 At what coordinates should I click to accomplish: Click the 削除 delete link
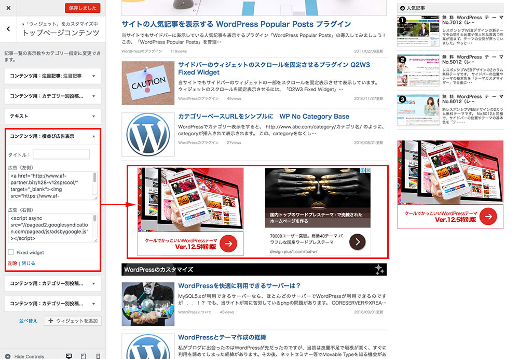coord(12,263)
